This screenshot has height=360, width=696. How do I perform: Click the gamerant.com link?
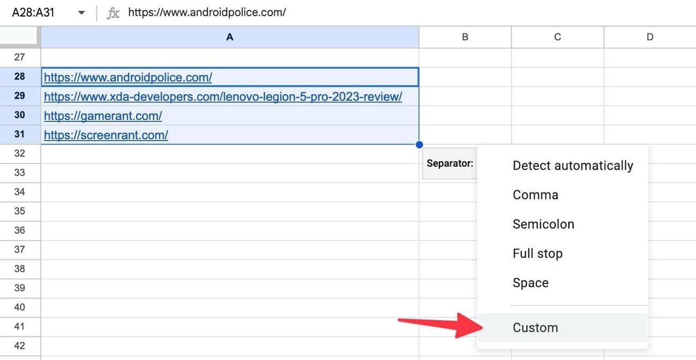[103, 116]
